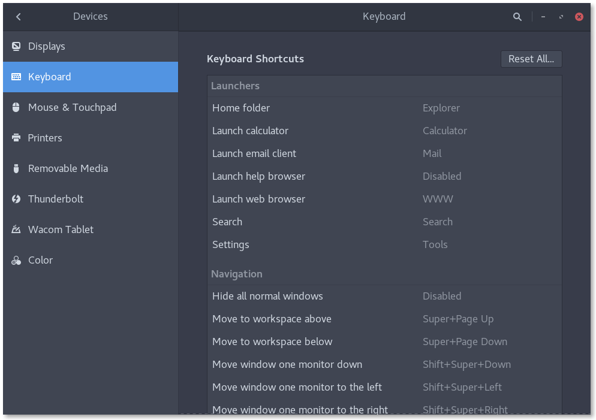Image resolution: width=596 pixels, height=420 pixels.
Task: Select the Search shortcut row label
Action: [x=227, y=222]
